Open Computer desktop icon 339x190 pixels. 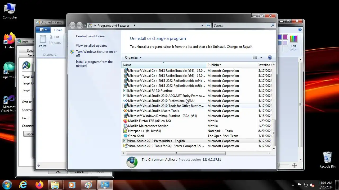click(x=10, y=11)
